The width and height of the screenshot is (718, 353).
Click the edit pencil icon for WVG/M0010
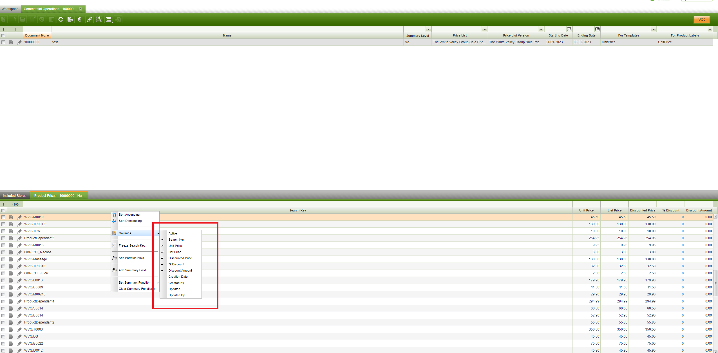coord(19,217)
